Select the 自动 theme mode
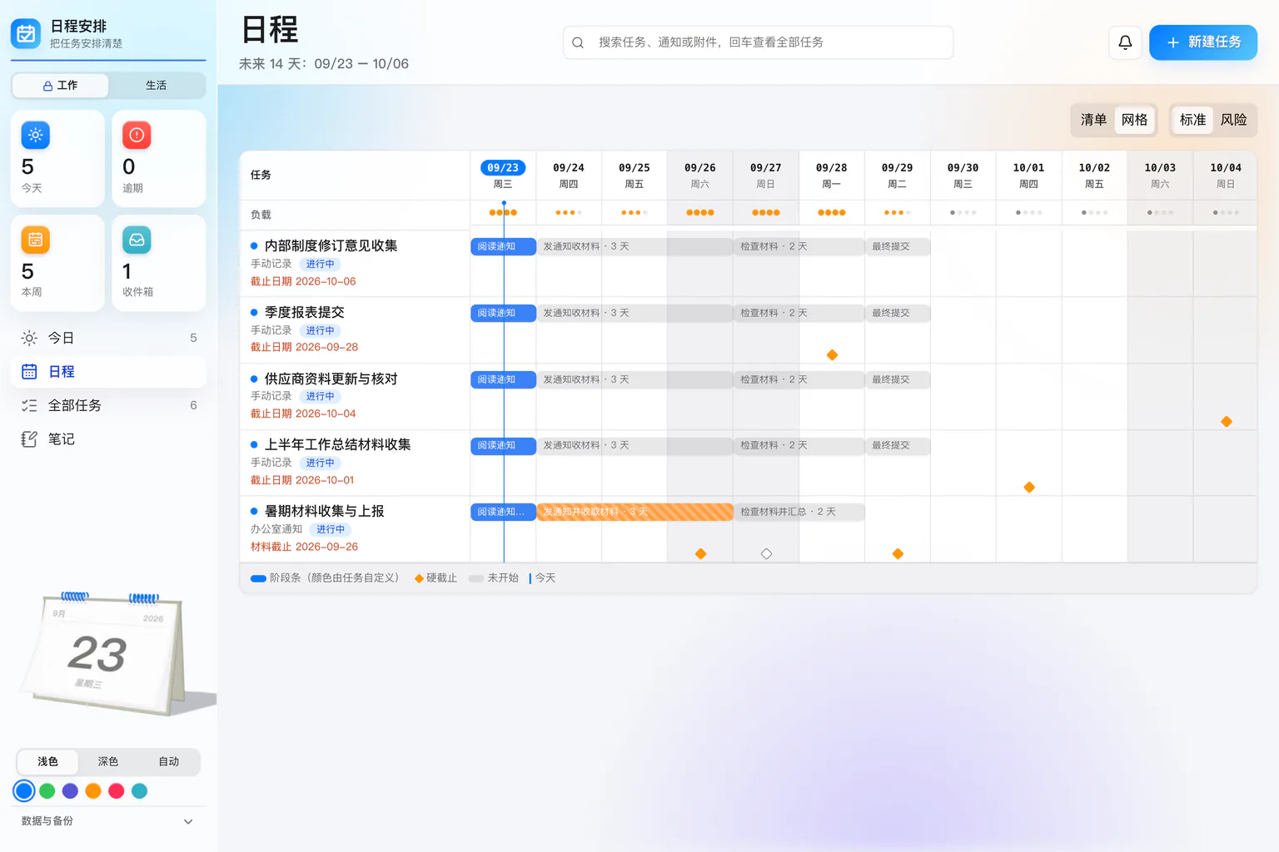The width and height of the screenshot is (1279, 852). pos(169,761)
